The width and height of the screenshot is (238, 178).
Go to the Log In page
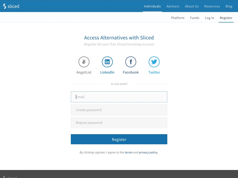(x=209, y=18)
